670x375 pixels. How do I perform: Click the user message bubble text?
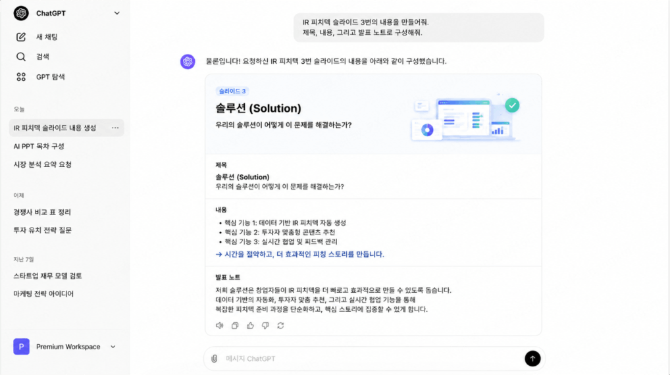(366, 28)
